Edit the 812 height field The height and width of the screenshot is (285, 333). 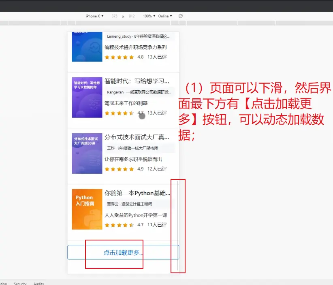point(132,16)
